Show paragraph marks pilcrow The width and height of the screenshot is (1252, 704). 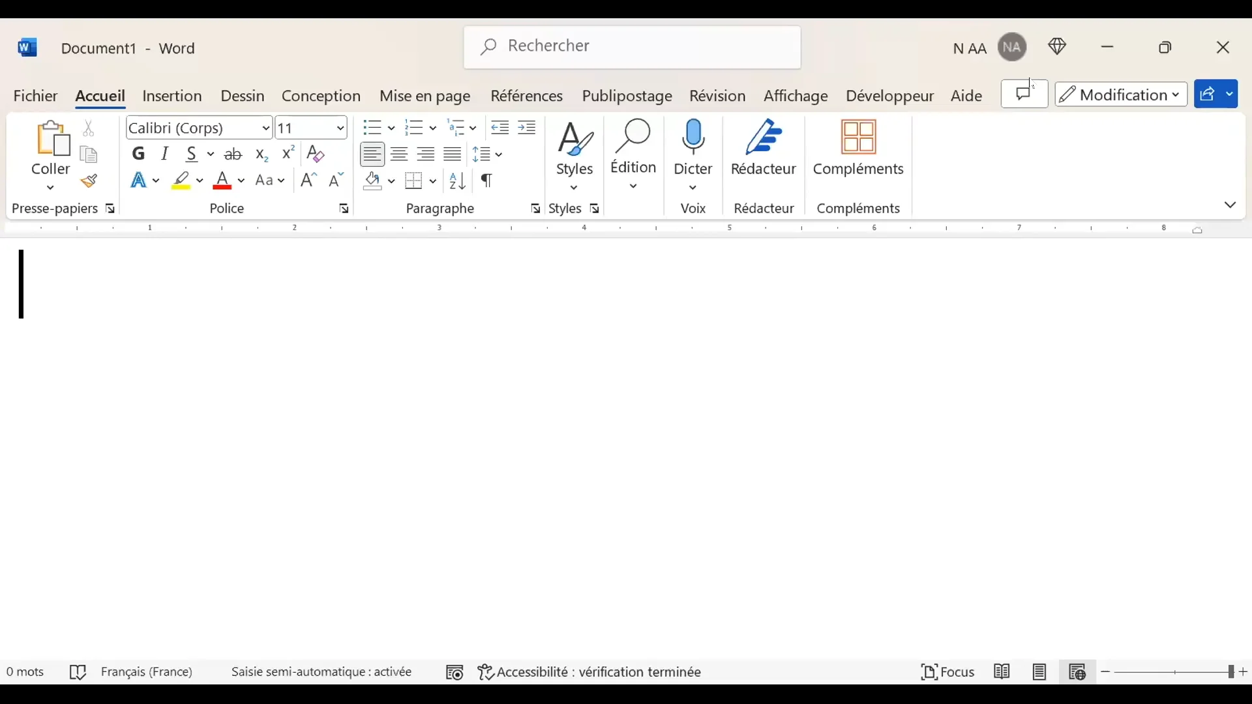tap(488, 181)
